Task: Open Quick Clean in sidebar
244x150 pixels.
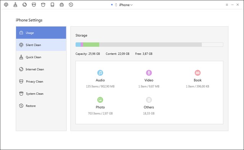Action: [x=41, y=57]
